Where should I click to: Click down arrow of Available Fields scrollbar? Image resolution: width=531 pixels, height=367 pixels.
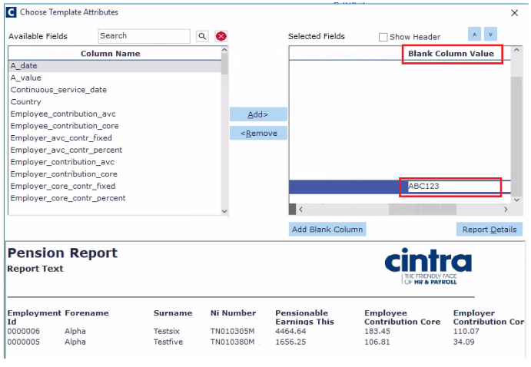click(x=224, y=211)
